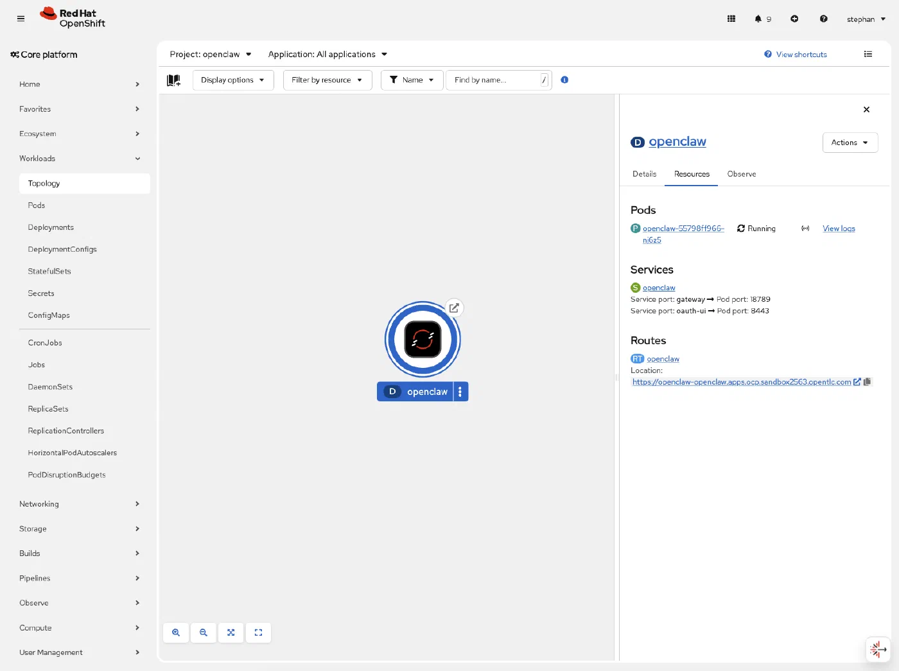
Task: Open the openclaw service link
Action: (659, 288)
